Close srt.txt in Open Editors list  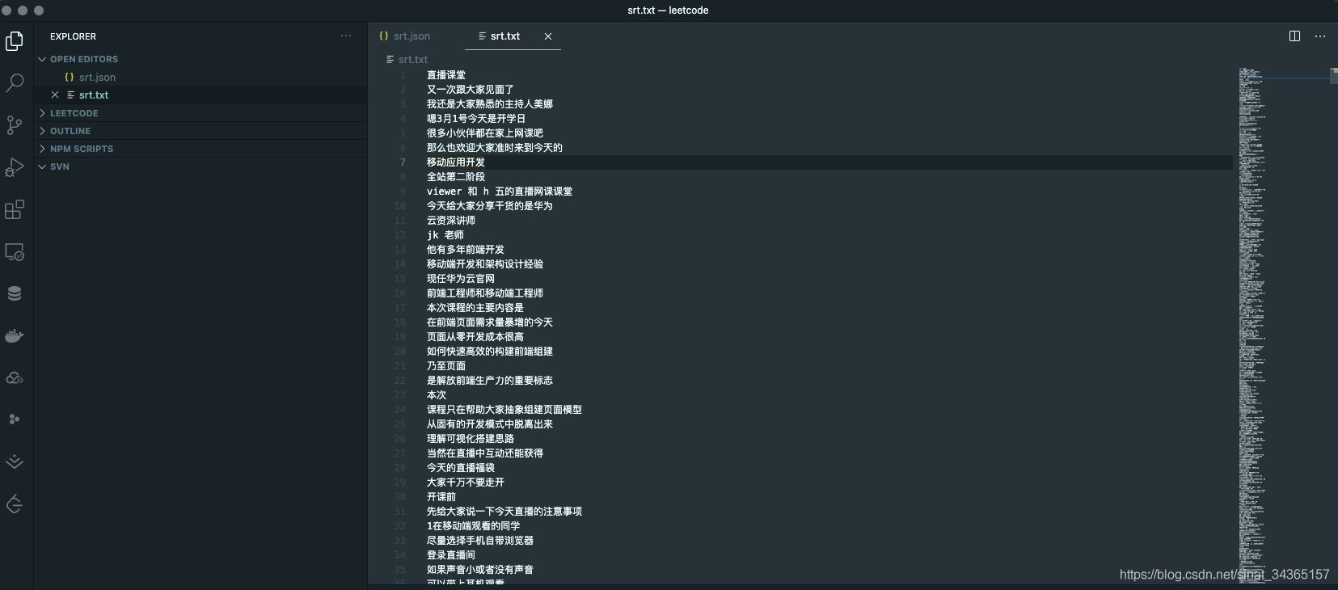click(x=55, y=95)
